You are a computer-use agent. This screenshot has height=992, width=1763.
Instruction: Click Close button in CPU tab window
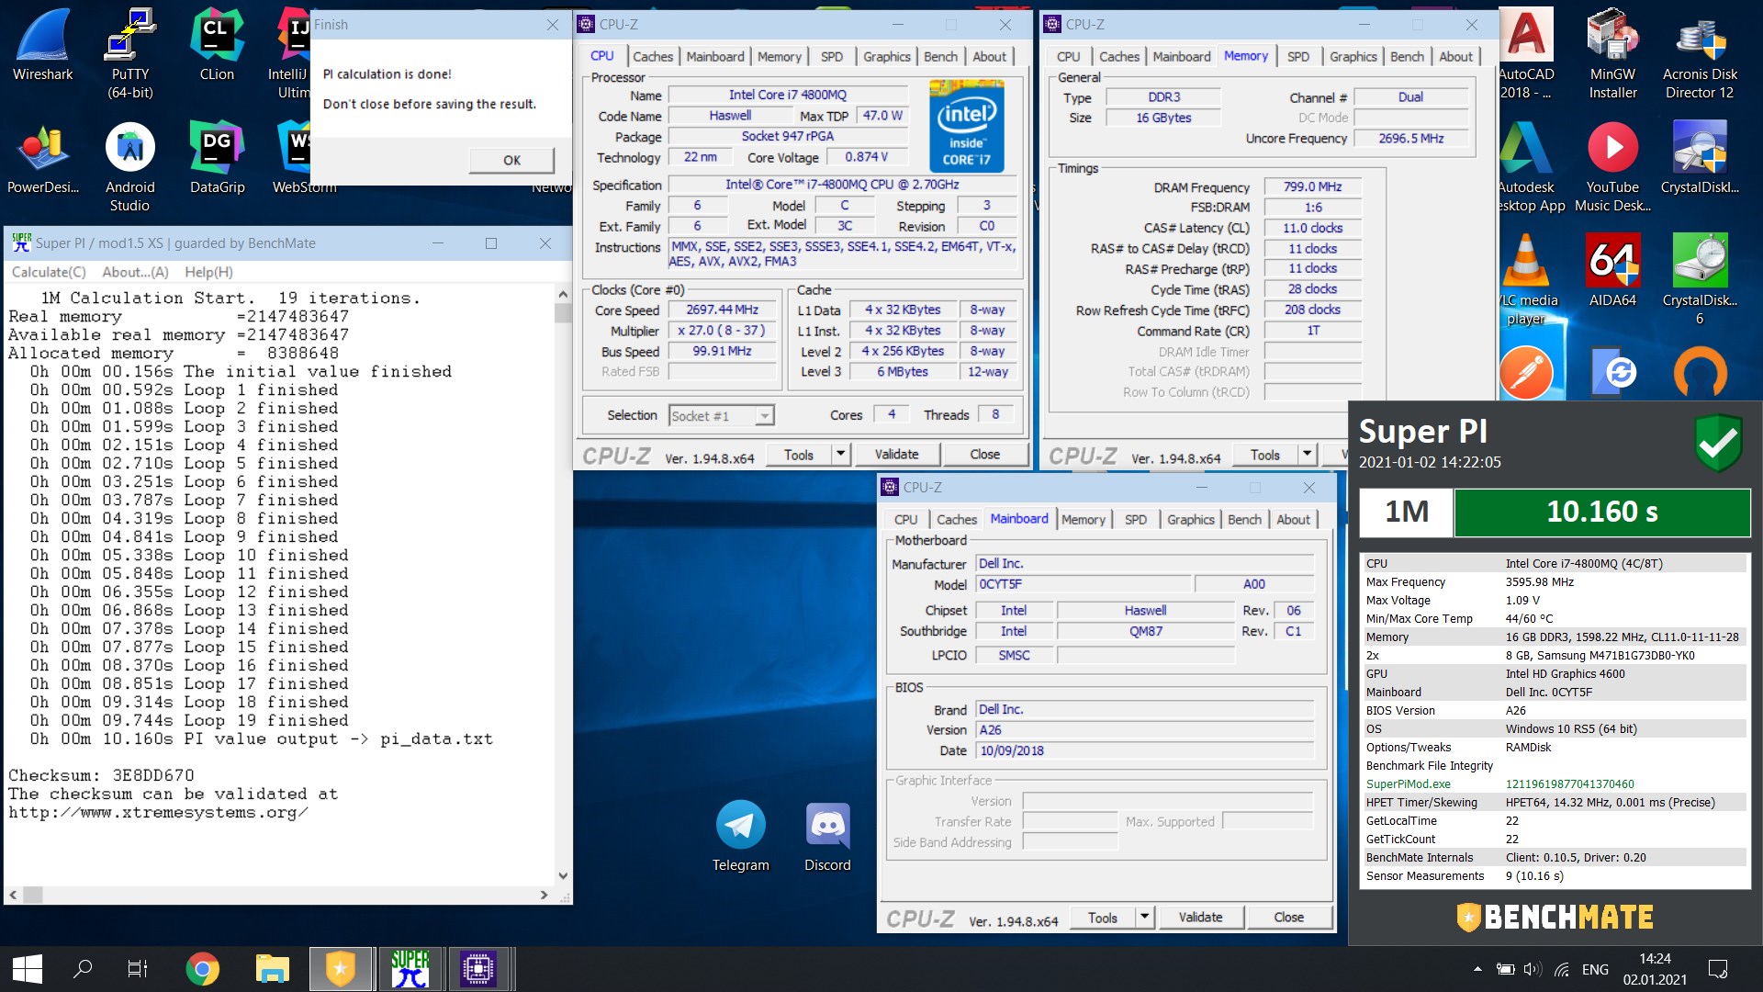pos(984,454)
